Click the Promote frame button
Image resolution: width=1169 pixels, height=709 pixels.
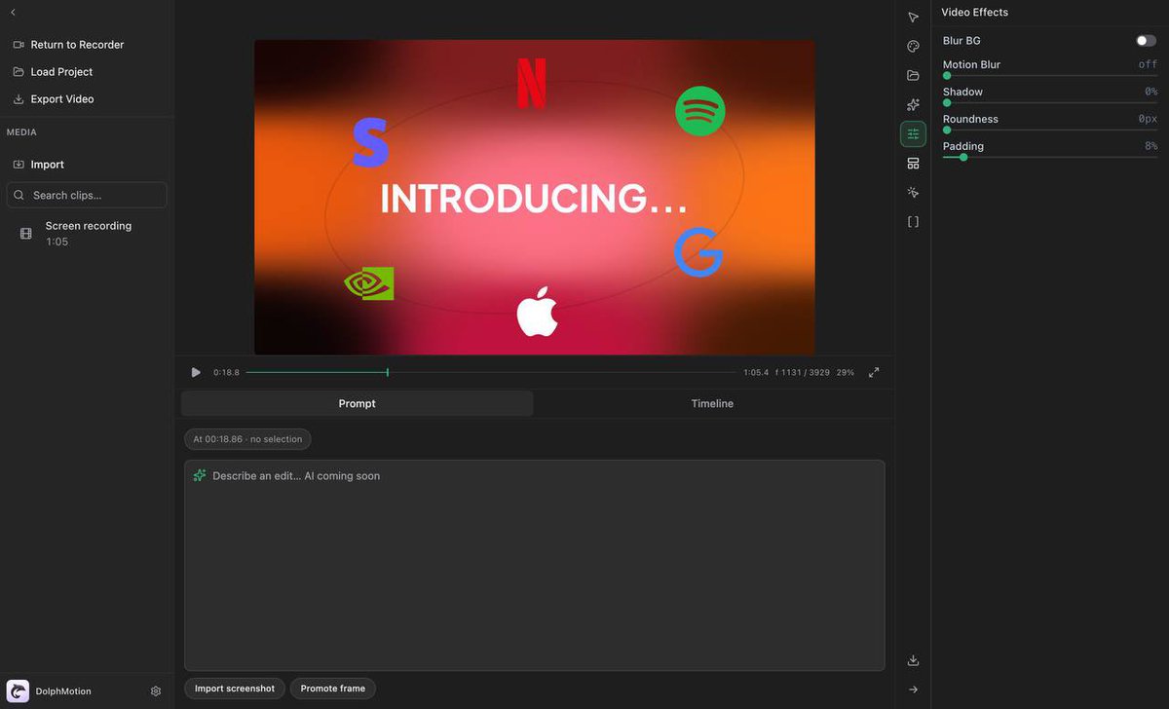point(333,689)
